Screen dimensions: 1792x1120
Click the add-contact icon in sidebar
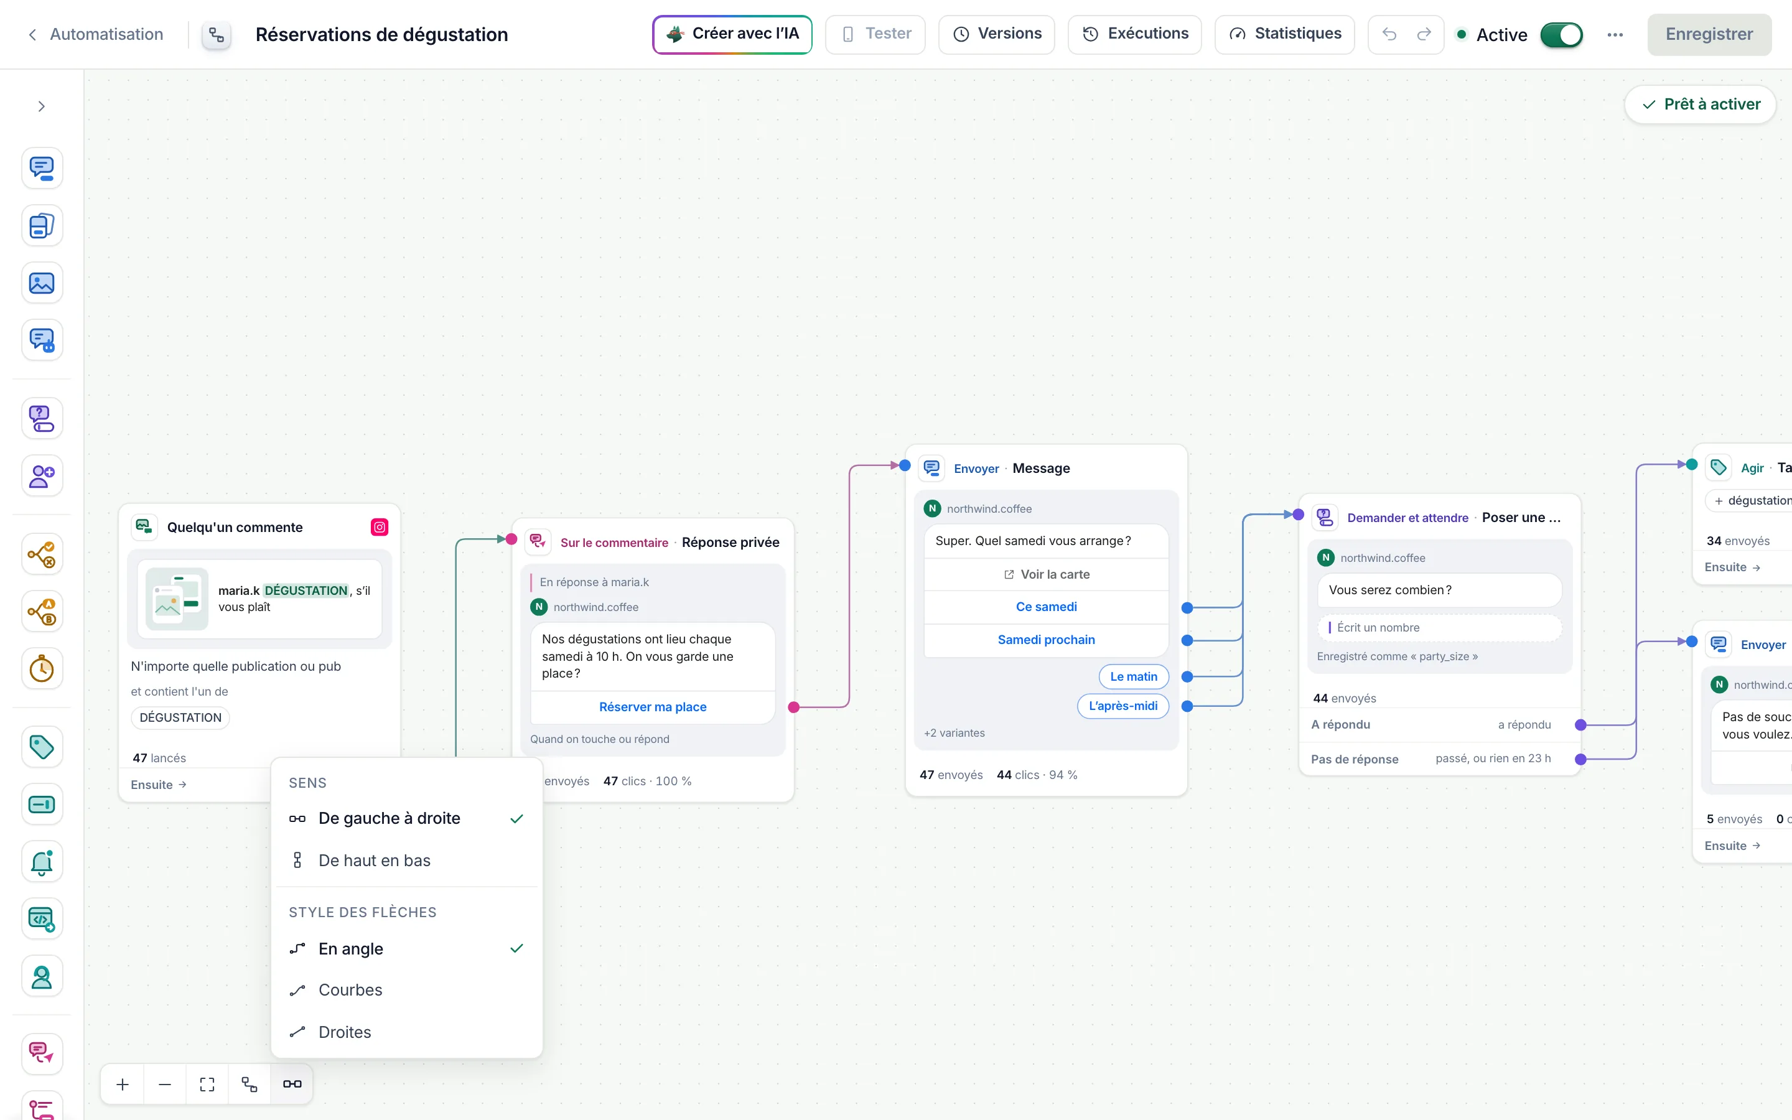coord(42,475)
